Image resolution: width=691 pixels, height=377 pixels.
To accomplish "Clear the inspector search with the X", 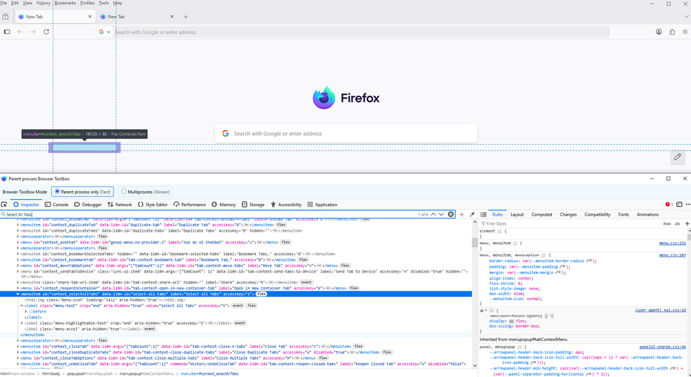I will click(x=451, y=214).
